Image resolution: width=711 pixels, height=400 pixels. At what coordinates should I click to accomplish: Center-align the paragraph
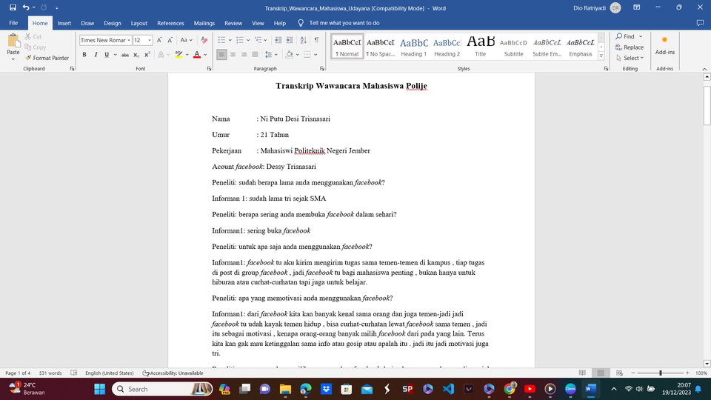click(233, 55)
